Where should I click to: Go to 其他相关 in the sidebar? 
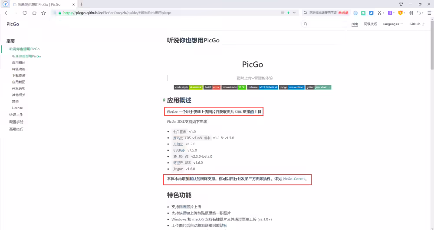point(19,95)
